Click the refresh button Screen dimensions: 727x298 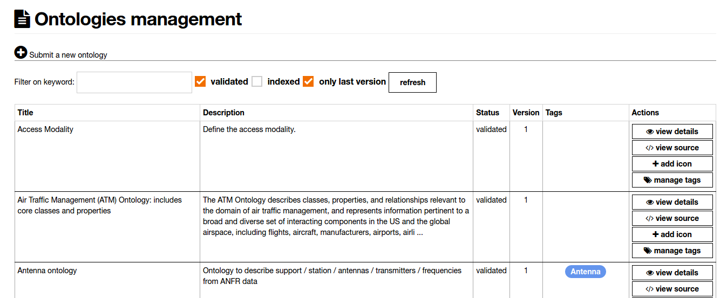coord(412,82)
